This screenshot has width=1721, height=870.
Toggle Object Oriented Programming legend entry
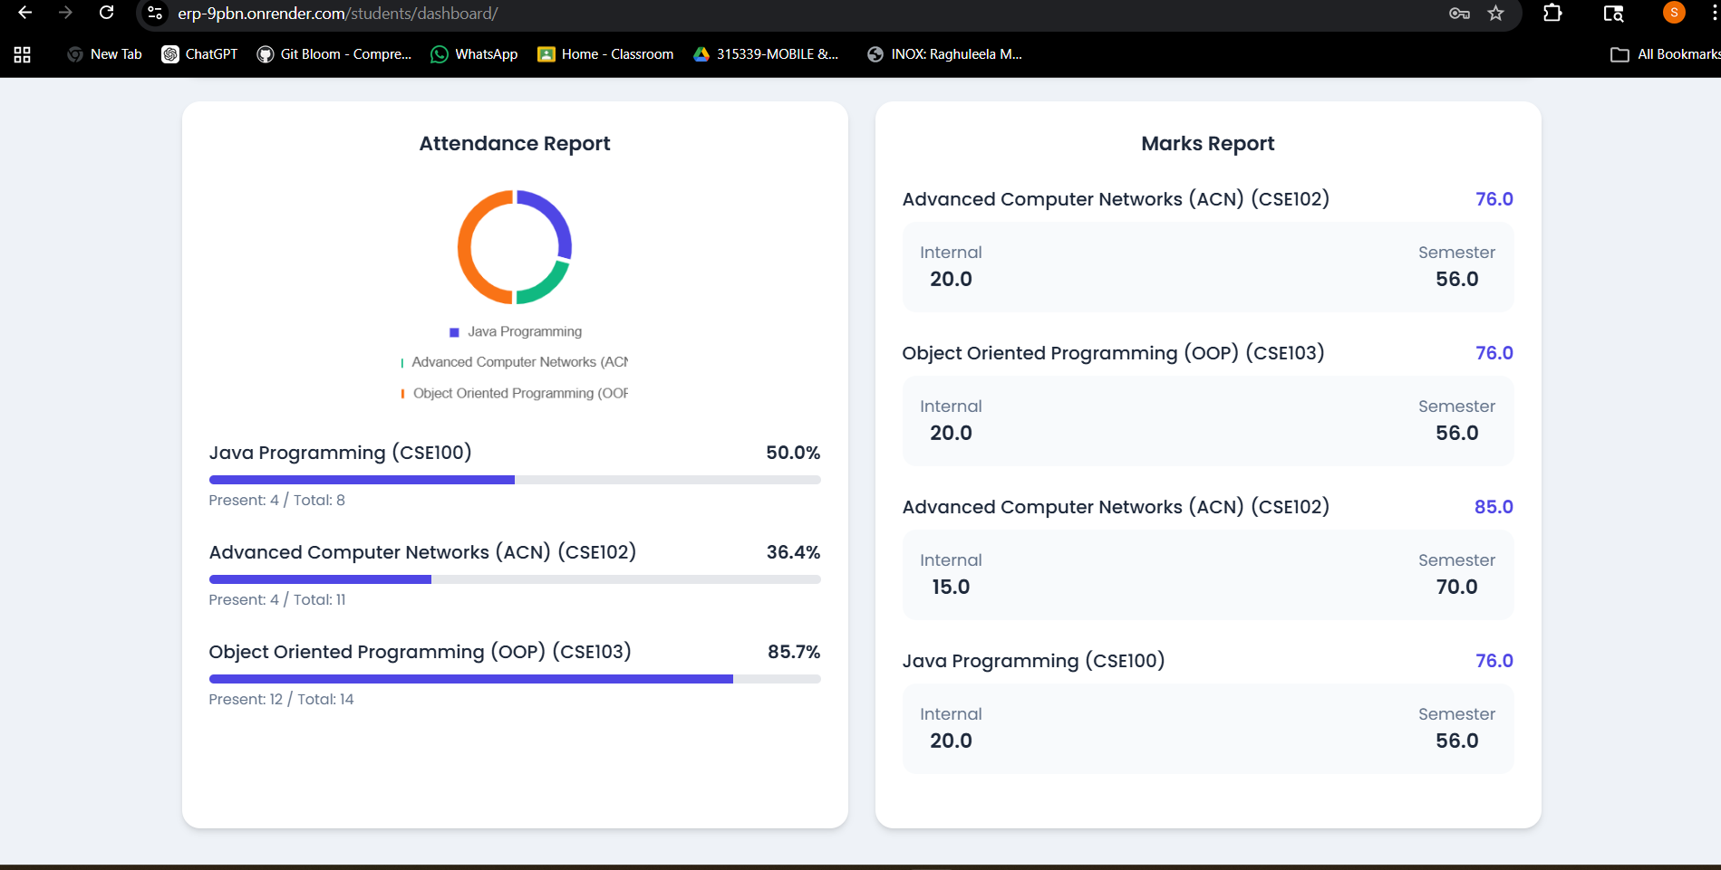[x=514, y=393]
